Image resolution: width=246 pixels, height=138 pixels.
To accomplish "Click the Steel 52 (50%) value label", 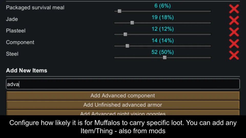I will [x=162, y=52].
